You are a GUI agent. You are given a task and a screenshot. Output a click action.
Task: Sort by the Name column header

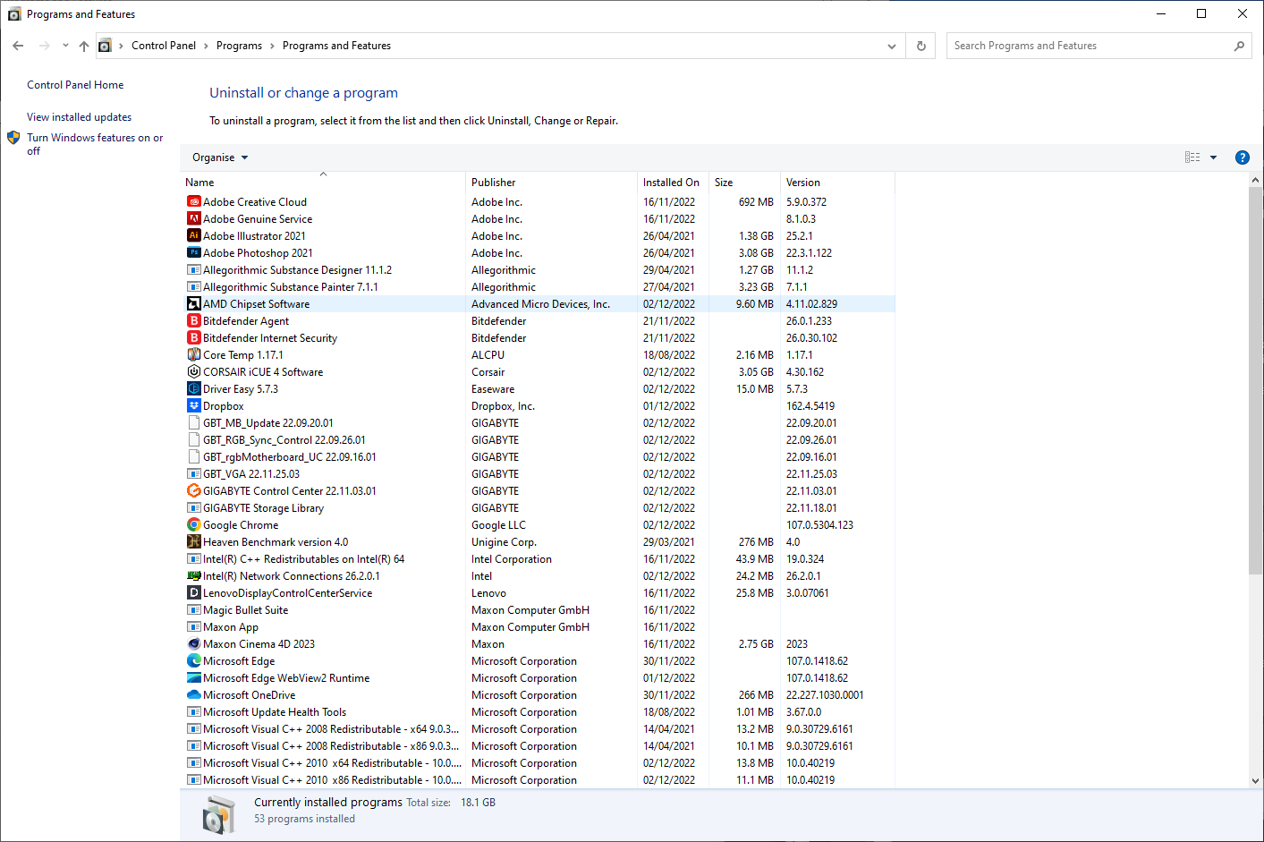point(323,183)
